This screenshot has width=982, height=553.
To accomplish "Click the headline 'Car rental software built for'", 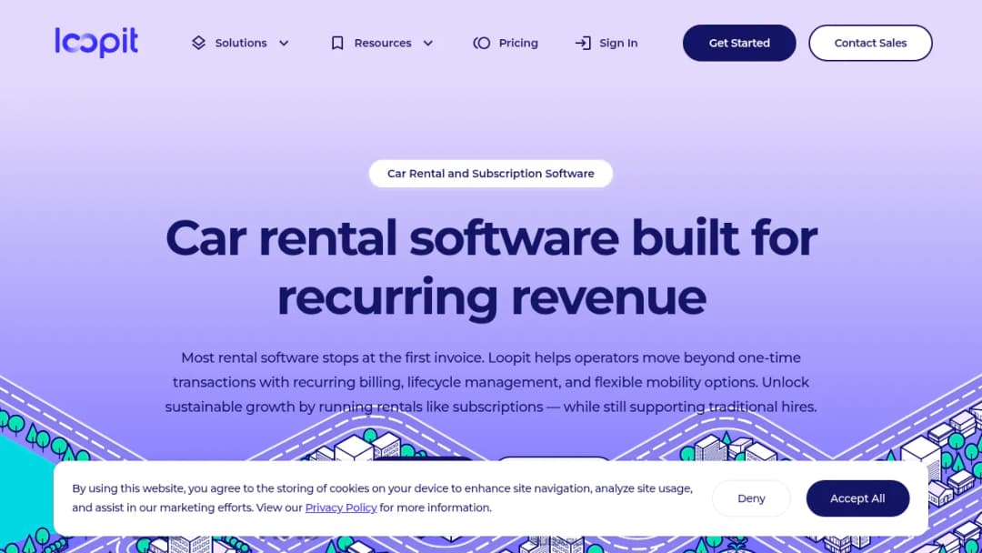I will (x=491, y=238).
